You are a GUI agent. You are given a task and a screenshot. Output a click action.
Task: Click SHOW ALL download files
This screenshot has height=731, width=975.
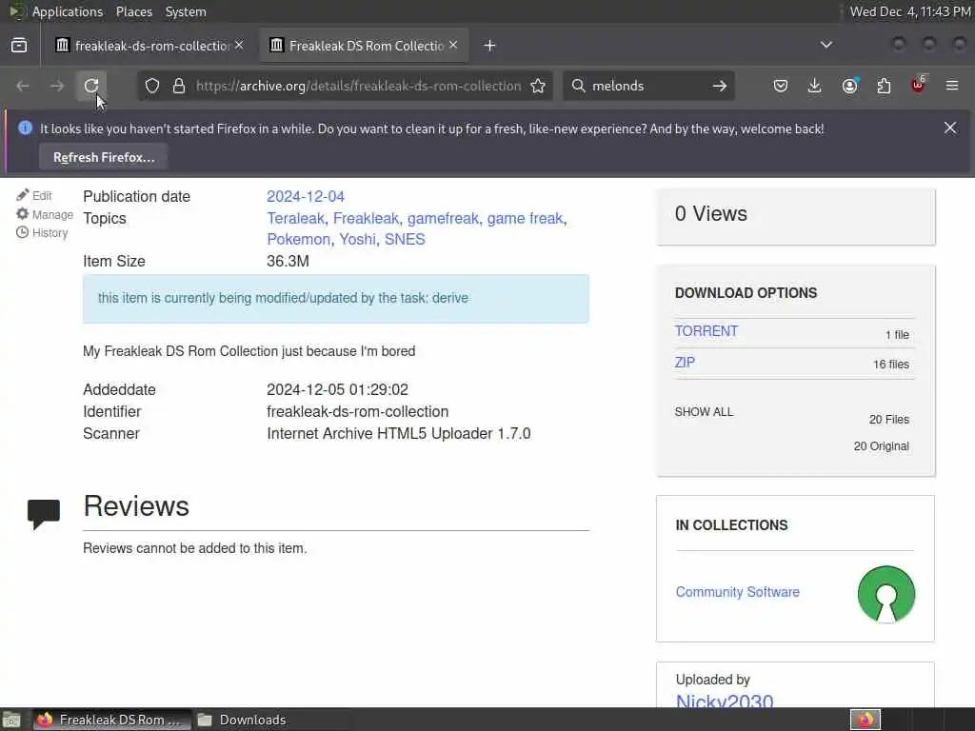tap(704, 411)
